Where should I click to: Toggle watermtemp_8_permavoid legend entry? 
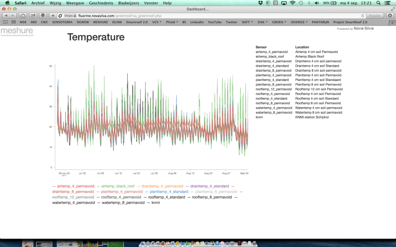pos(121,203)
